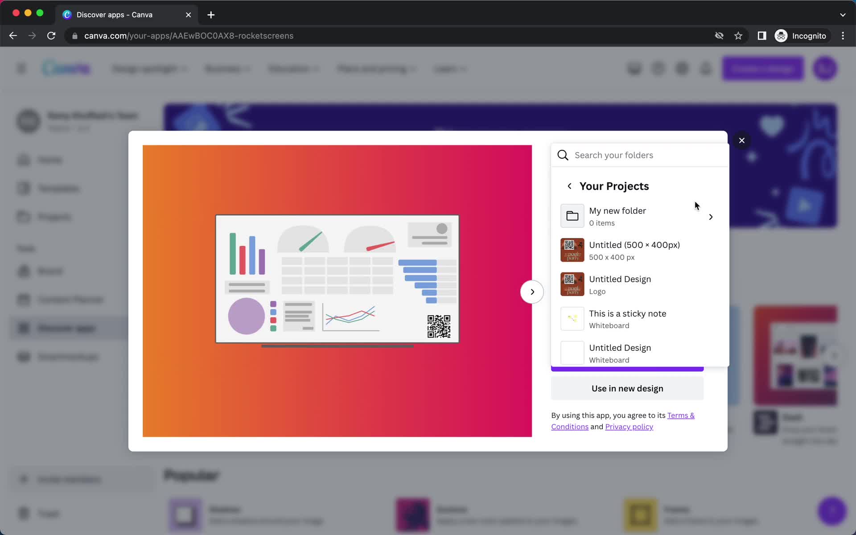
Task: Click the purple help button at bottom right
Action: click(x=832, y=511)
